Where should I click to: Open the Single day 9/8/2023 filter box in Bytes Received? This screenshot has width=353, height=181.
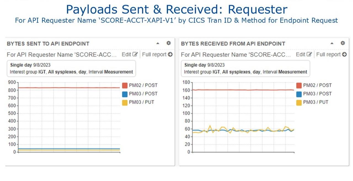pyautogui.click(x=245, y=68)
